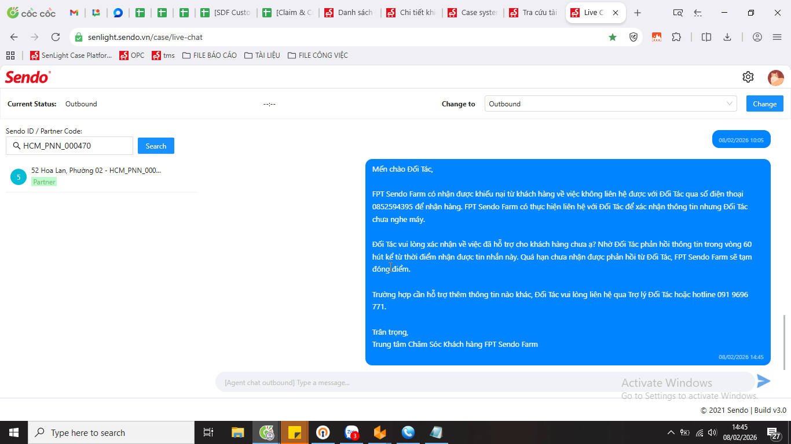This screenshot has width=791, height=444.
Task: Switch to the pinned Gmail tab
Action: pyautogui.click(x=74, y=13)
